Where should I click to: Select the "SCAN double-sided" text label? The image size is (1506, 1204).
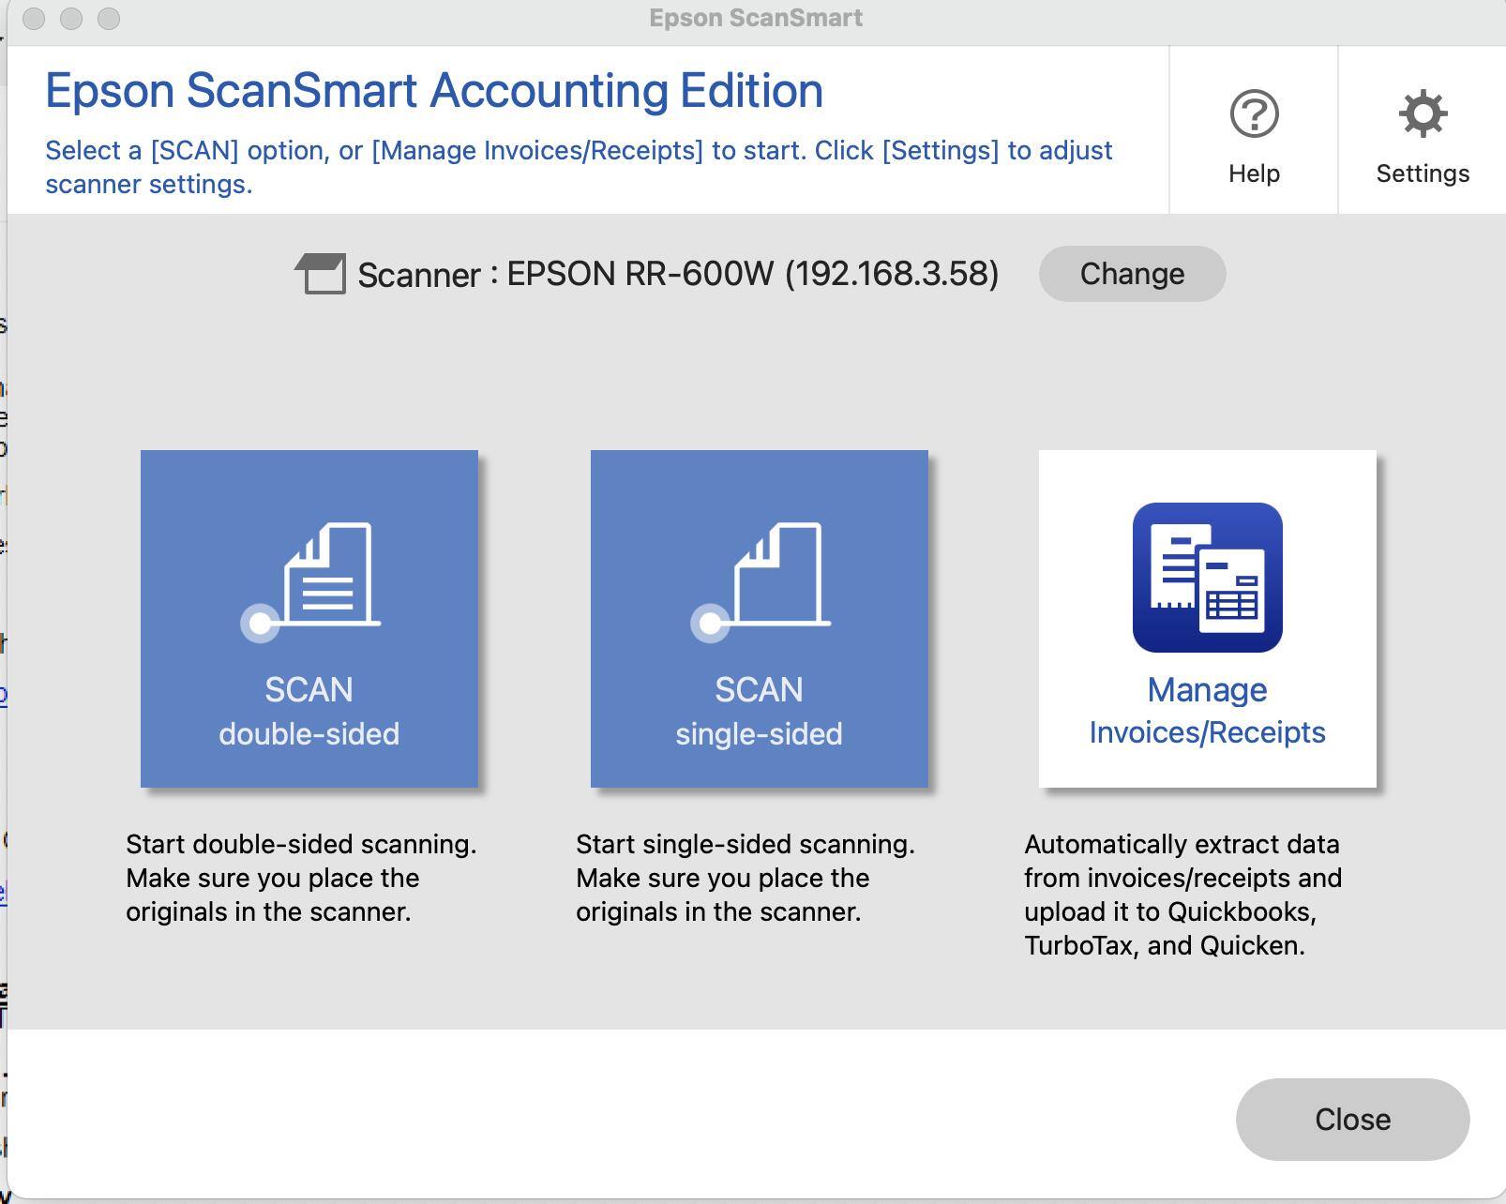point(309,711)
